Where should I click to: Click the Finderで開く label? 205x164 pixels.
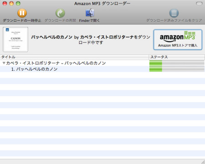click(89, 20)
